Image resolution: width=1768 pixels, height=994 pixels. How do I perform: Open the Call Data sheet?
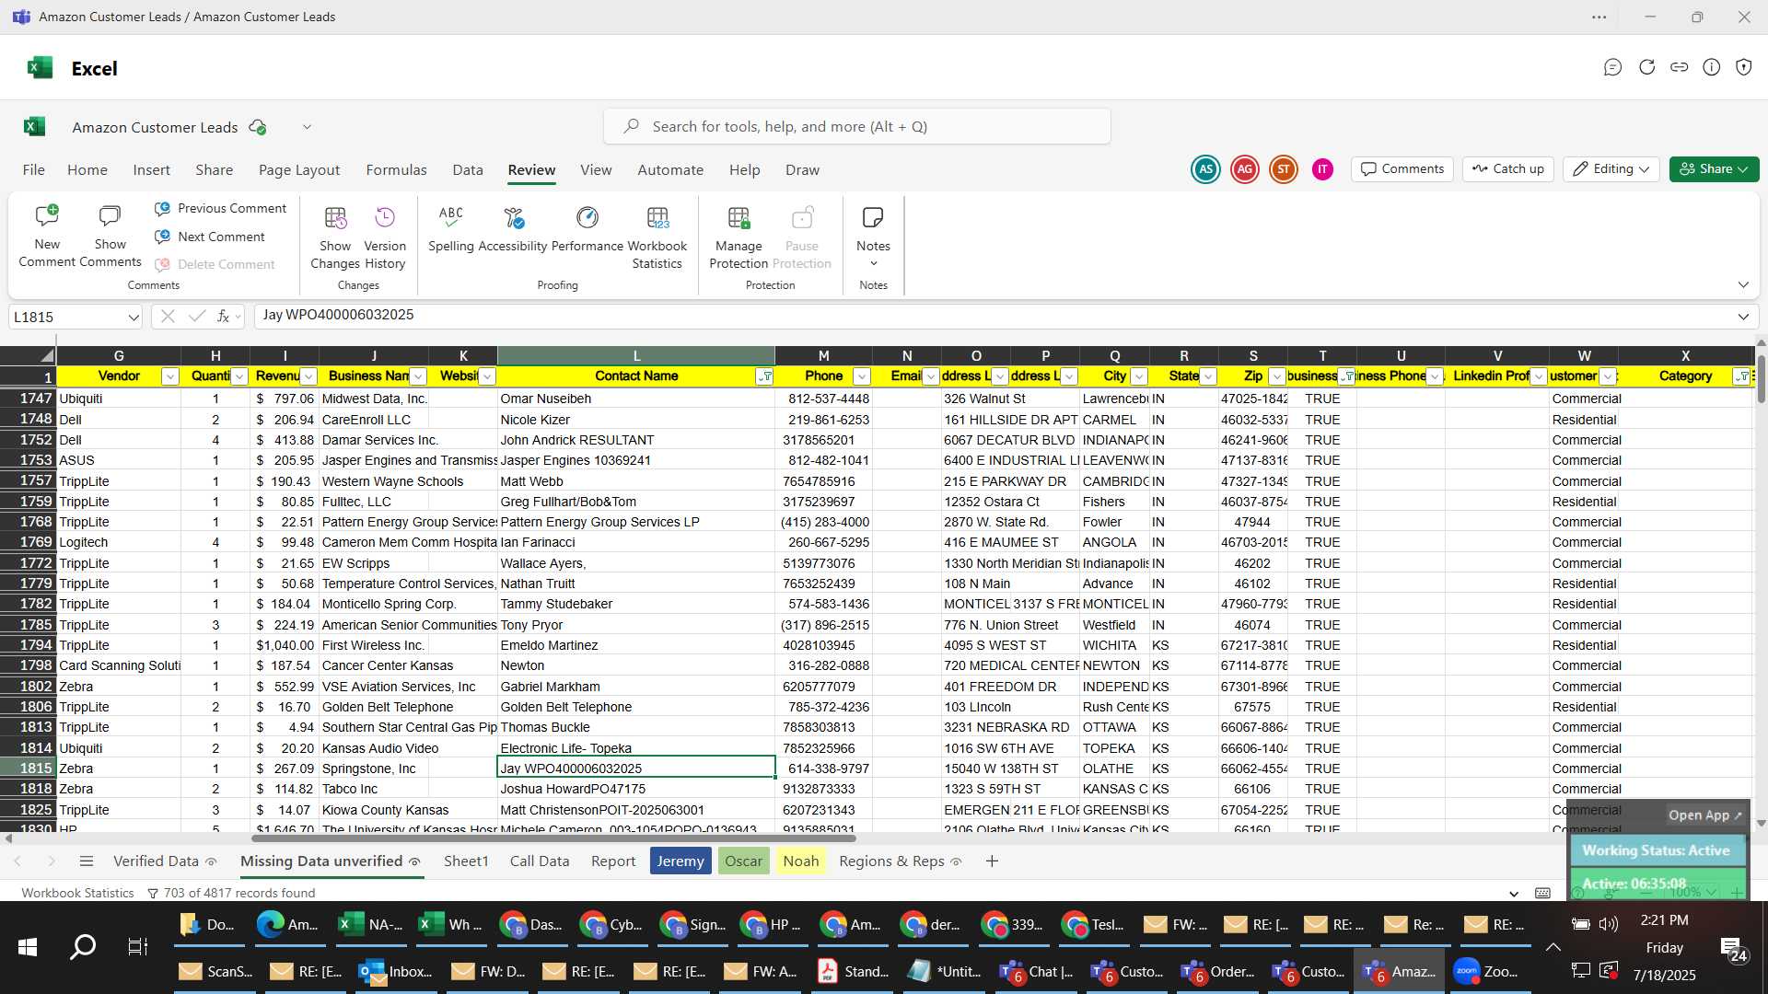pyautogui.click(x=540, y=861)
